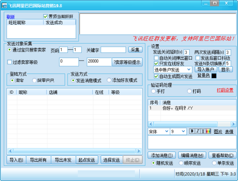Click the 两次发送间隔 value field
Screen dimensions: 238x181
pos(228,52)
